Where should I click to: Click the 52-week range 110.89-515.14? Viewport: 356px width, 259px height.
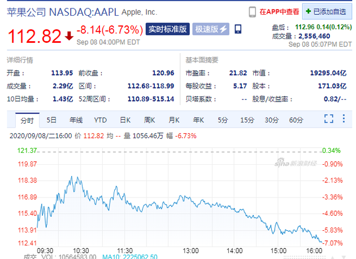[151, 99]
